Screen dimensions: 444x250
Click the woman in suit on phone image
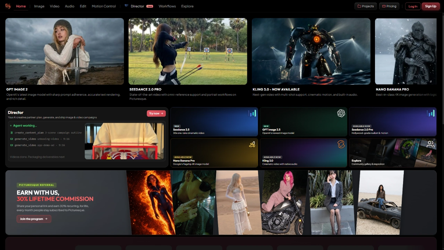coord(331,202)
